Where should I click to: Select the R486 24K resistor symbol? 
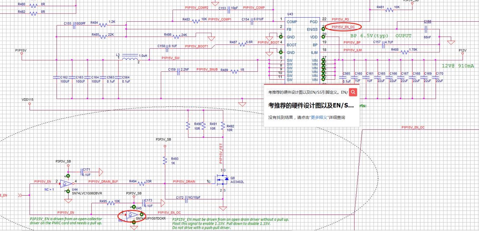click(x=177, y=37)
